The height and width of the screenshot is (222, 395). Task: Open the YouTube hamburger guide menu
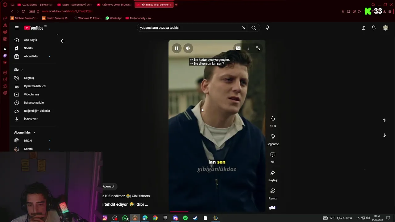[x=17, y=28]
